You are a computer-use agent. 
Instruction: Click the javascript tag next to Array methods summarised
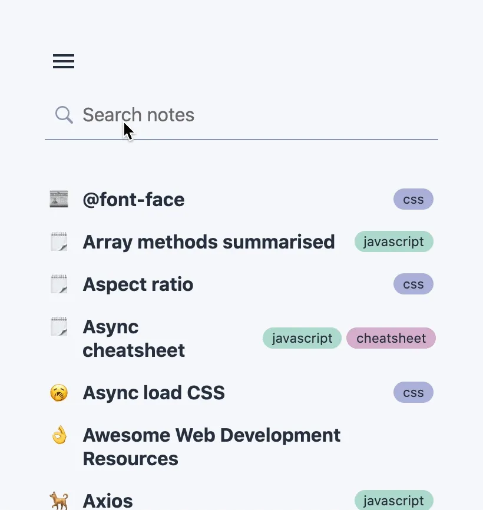point(393,241)
